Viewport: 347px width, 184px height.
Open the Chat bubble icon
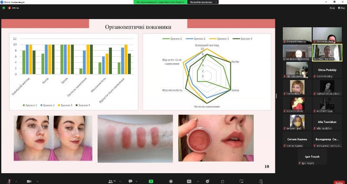[131, 181]
